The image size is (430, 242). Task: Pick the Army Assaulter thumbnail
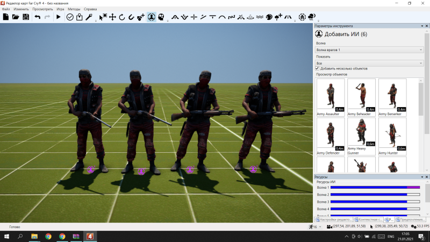pos(331,97)
